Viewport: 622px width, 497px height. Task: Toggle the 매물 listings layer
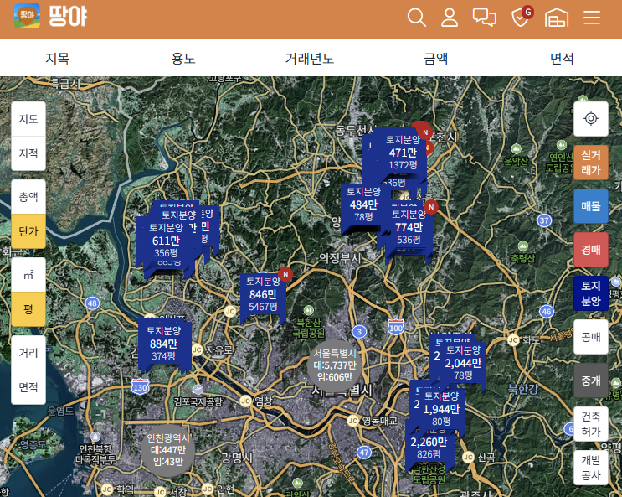tap(591, 206)
